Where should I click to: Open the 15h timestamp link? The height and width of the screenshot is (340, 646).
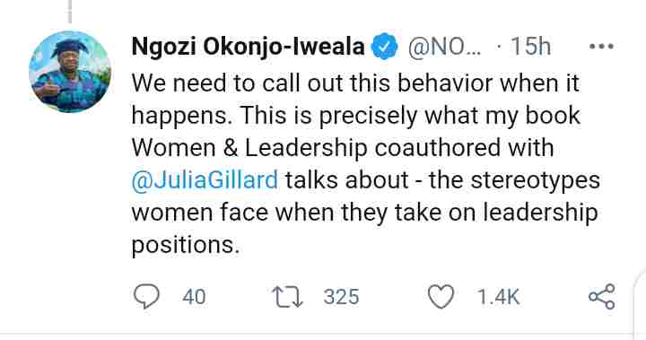click(x=530, y=46)
